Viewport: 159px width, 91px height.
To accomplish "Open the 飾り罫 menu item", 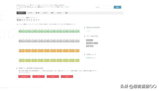I will click(37, 13).
